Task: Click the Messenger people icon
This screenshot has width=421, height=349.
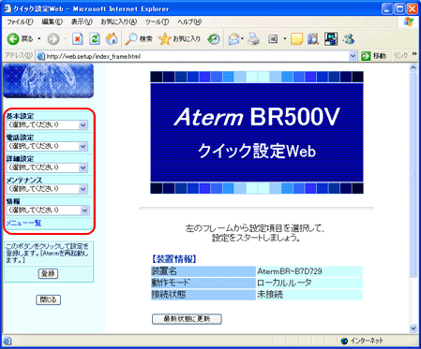Action: 348,39
